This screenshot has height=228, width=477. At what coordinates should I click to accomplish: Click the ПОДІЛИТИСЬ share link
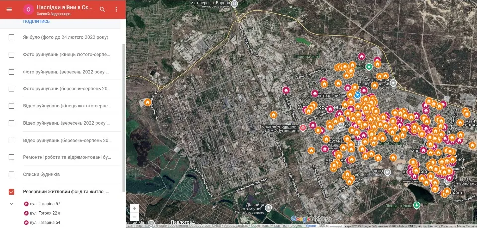point(36,21)
